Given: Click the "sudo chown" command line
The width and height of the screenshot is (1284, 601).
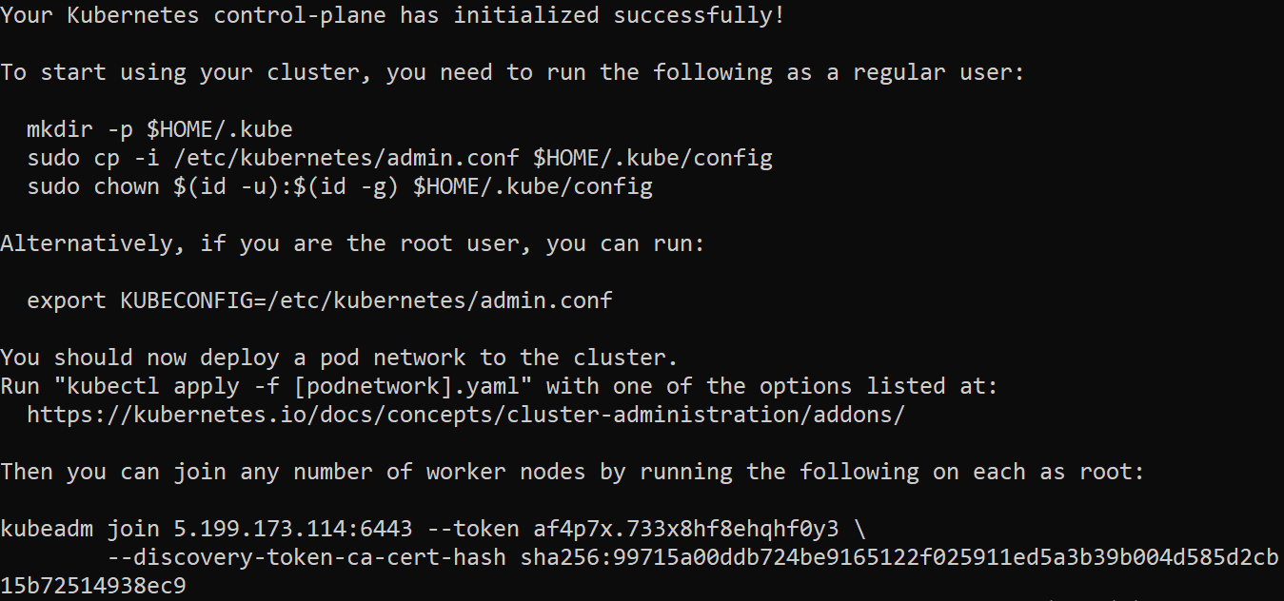Looking at the screenshot, I should tap(340, 186).
